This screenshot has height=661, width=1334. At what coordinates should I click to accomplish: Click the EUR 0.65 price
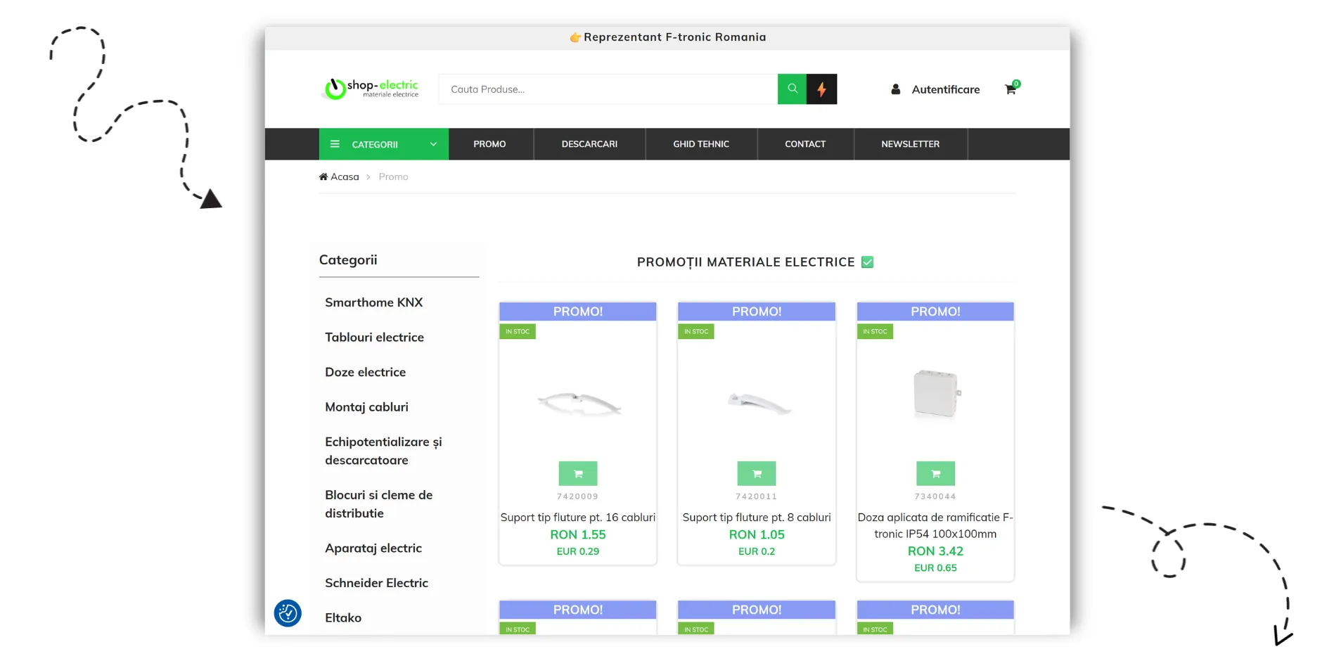click(935, 568)
